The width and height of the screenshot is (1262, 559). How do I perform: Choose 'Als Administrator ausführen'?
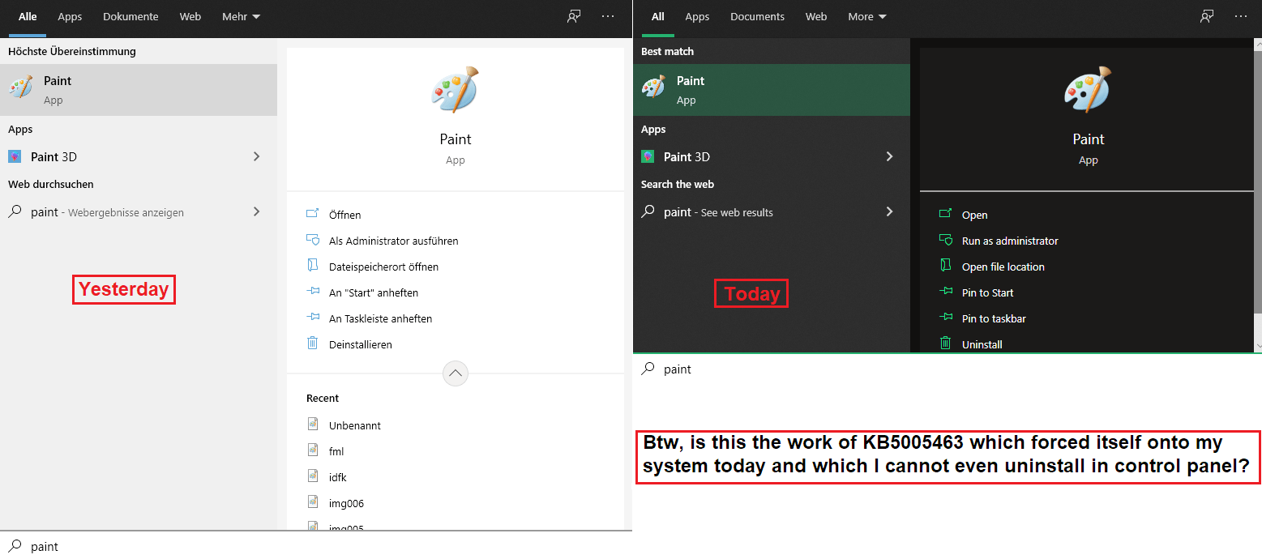point(393,241)
